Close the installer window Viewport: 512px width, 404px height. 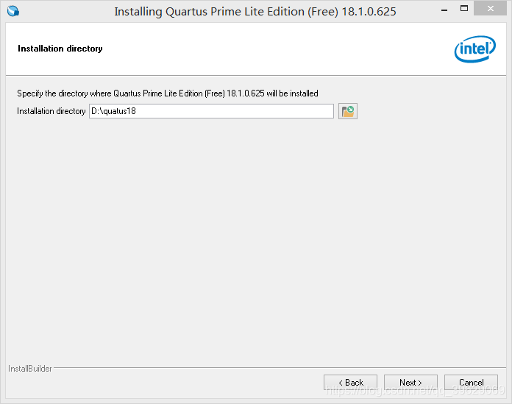(x=490, y=9)
